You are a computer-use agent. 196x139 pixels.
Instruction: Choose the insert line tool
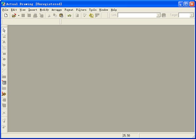pyautogui.click(x=4, y=70)
